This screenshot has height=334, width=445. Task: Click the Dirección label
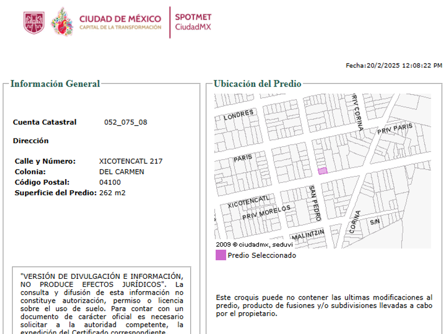31,141
